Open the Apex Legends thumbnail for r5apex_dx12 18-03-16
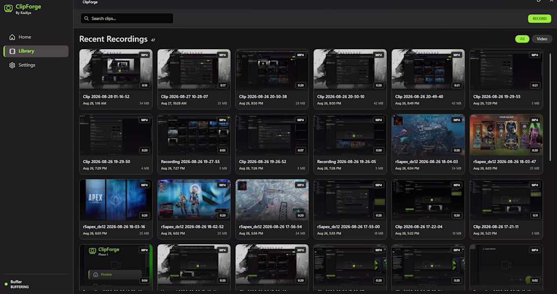The width and height of the screenshot is (557, 294). (x=116, y=199)
